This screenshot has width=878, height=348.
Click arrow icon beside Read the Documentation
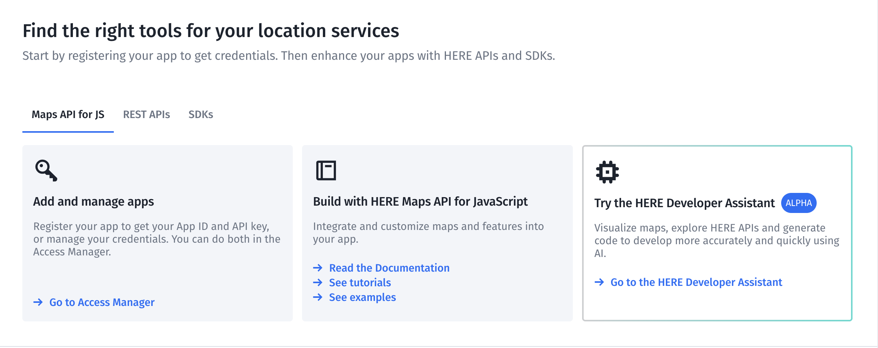pos(318,268)
